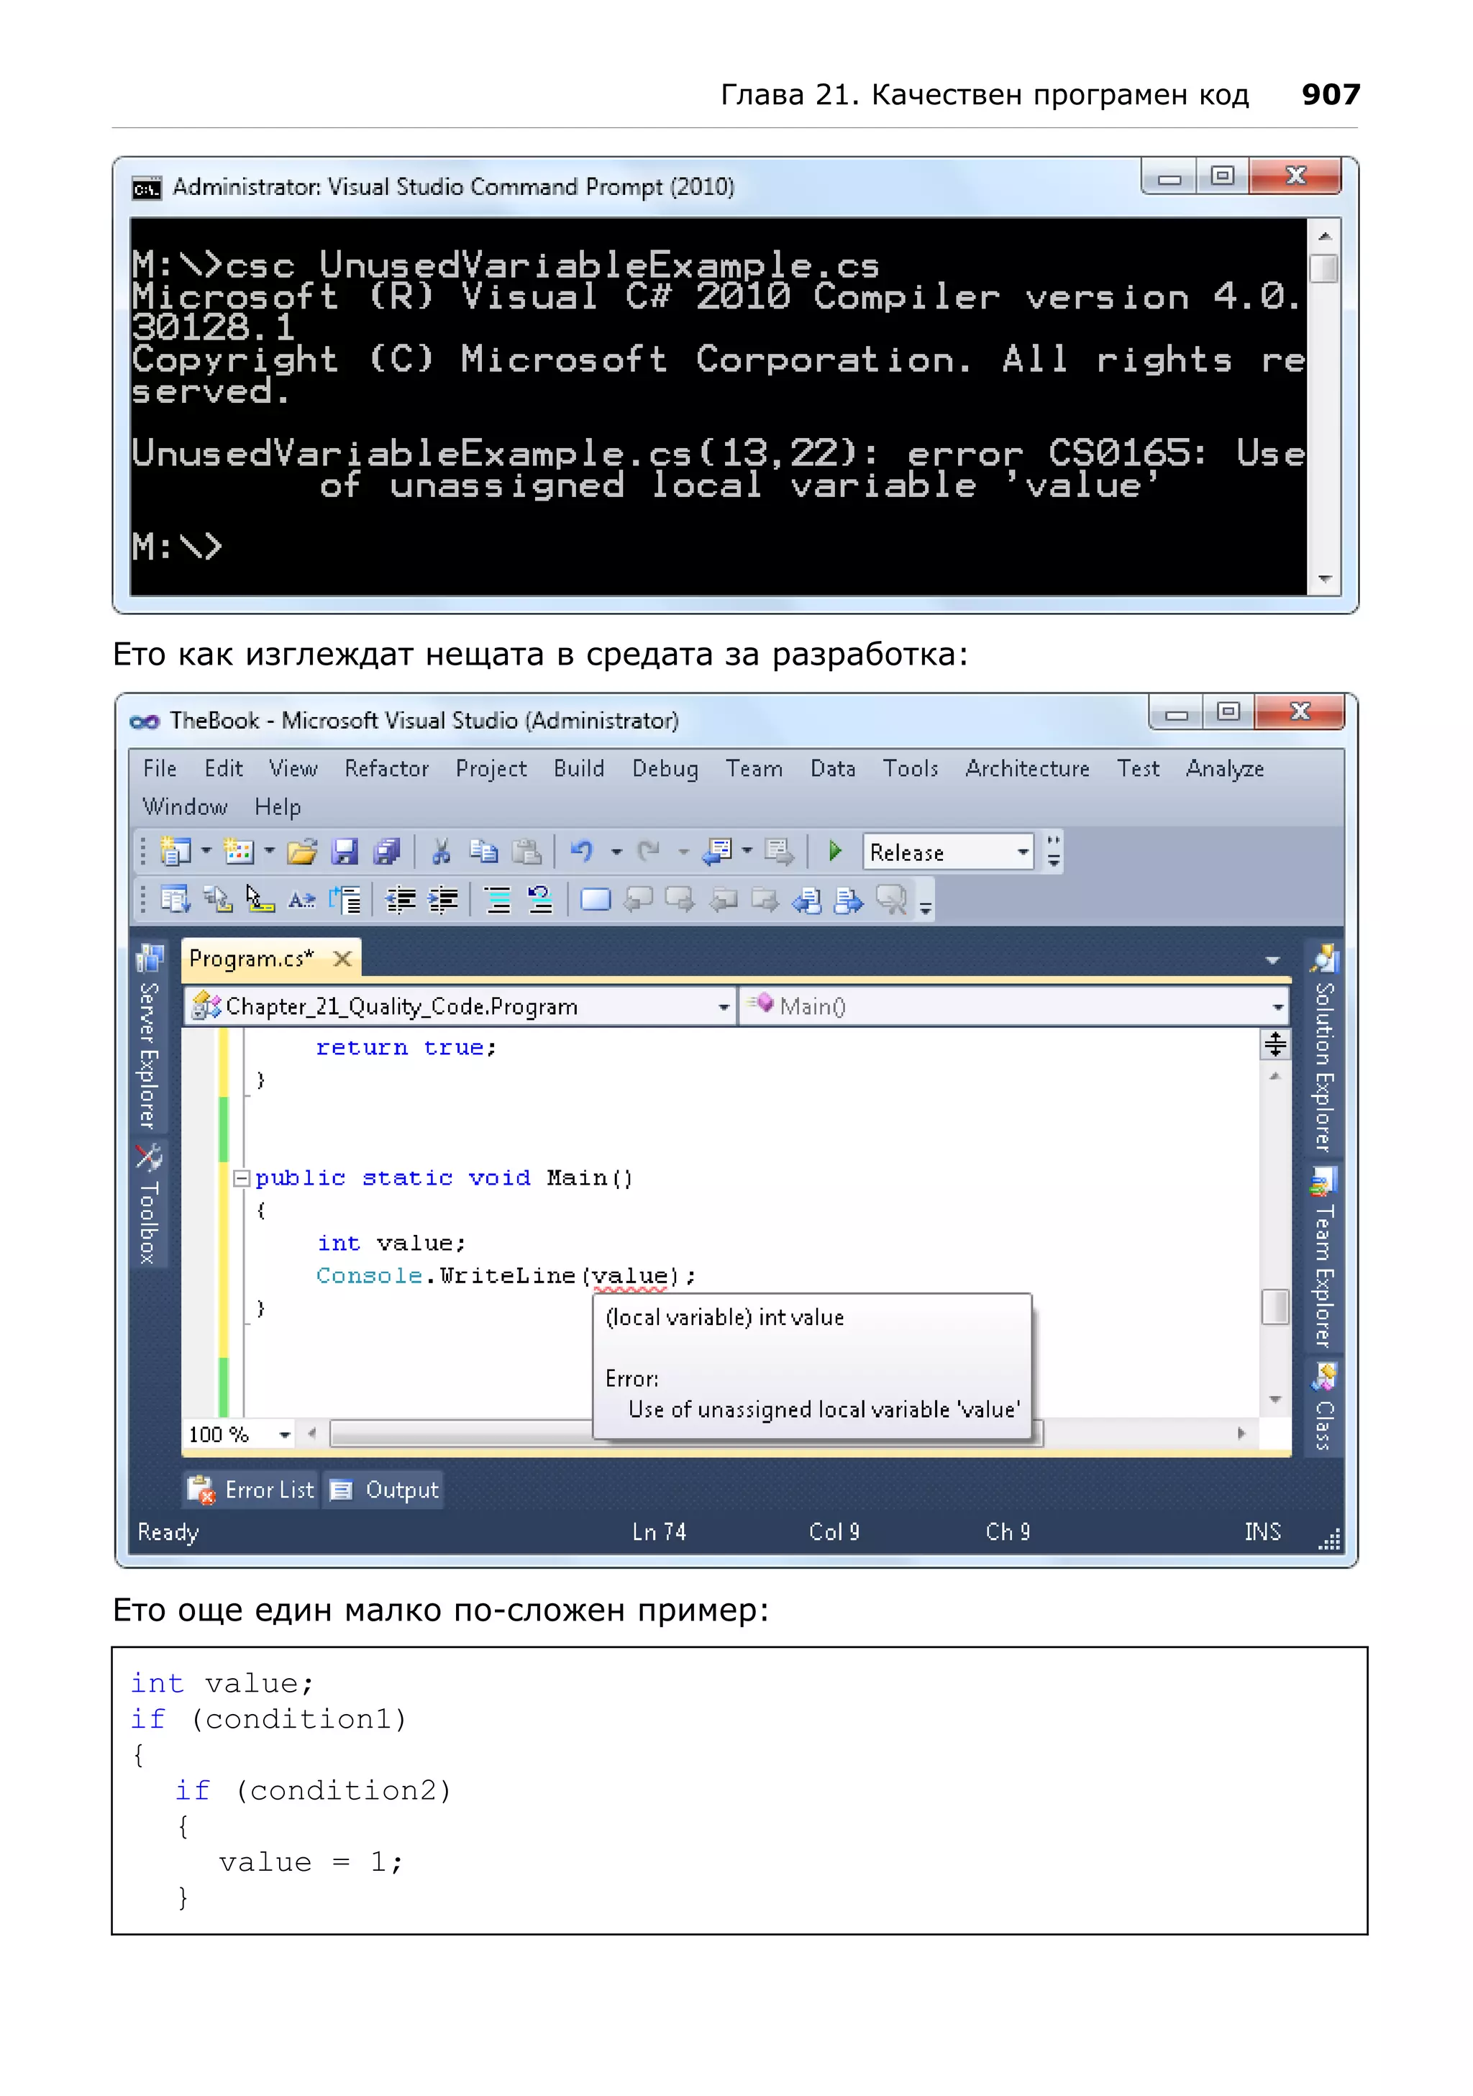The image size is (1473, 2096).
Task: Open the Main() member dropdown
Action: 1277,1007
